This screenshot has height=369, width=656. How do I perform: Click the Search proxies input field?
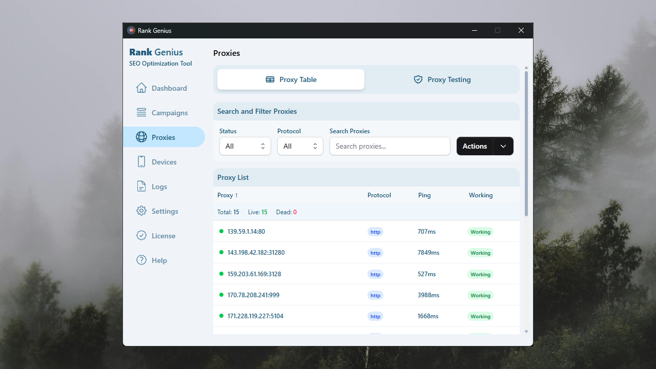(x=389, y=146)
